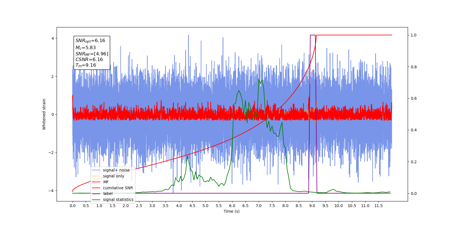The width and height of the screenshot is (453, 226).
Task: Click the right y-axis tick label 0.6
Action: [x=414, y=99]
